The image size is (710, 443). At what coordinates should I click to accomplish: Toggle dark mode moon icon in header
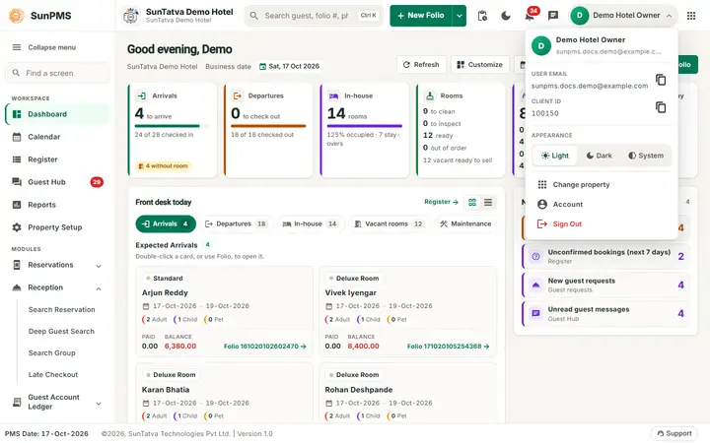[x=506, y=16]
